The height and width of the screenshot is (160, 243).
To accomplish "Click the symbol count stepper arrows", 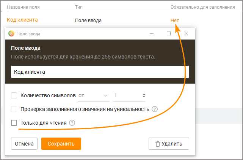I will coord(144,95).
